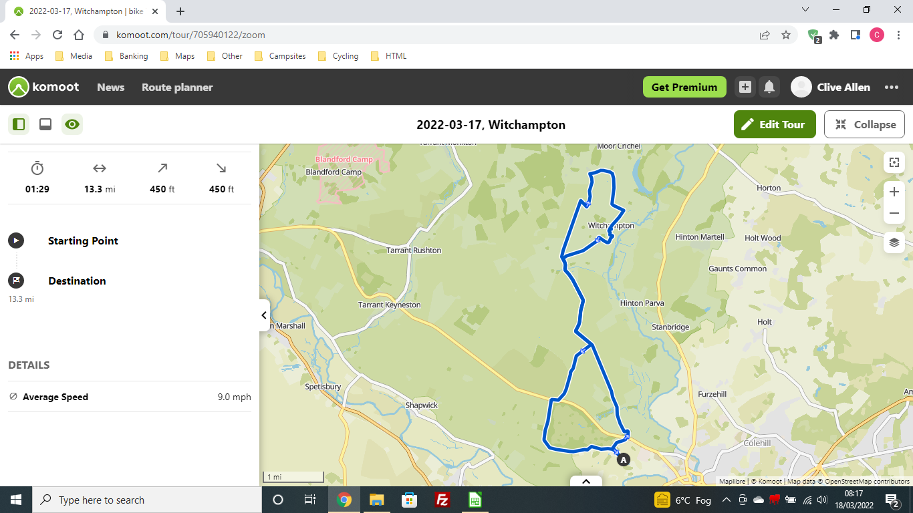Zoom in on the map
Image resolution: width=913 pixels, height=513 pixels.
[x=894, y=192]
